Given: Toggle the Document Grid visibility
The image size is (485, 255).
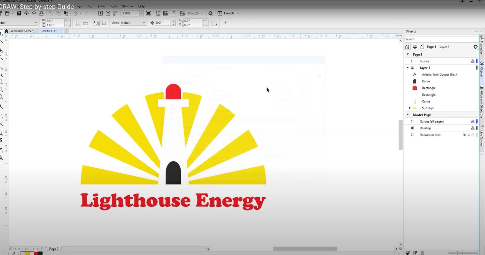Looking at the screenshot, I should pyautogui.click(x=465, y=135).
